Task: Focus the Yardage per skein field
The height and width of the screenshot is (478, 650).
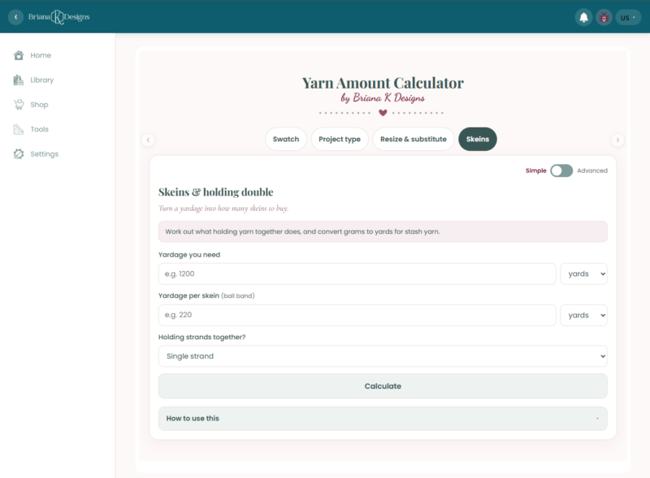Action: (x=357, y=315)
